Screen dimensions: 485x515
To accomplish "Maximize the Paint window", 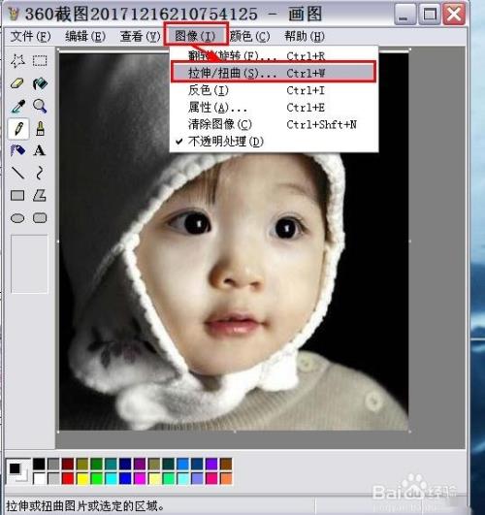I will (x=430, y=14).
